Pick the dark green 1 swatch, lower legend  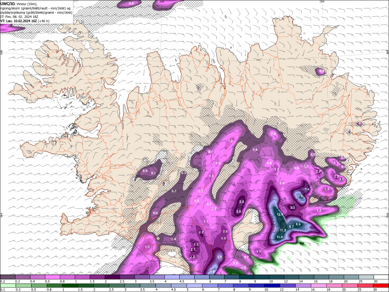[x=70, y=286]
